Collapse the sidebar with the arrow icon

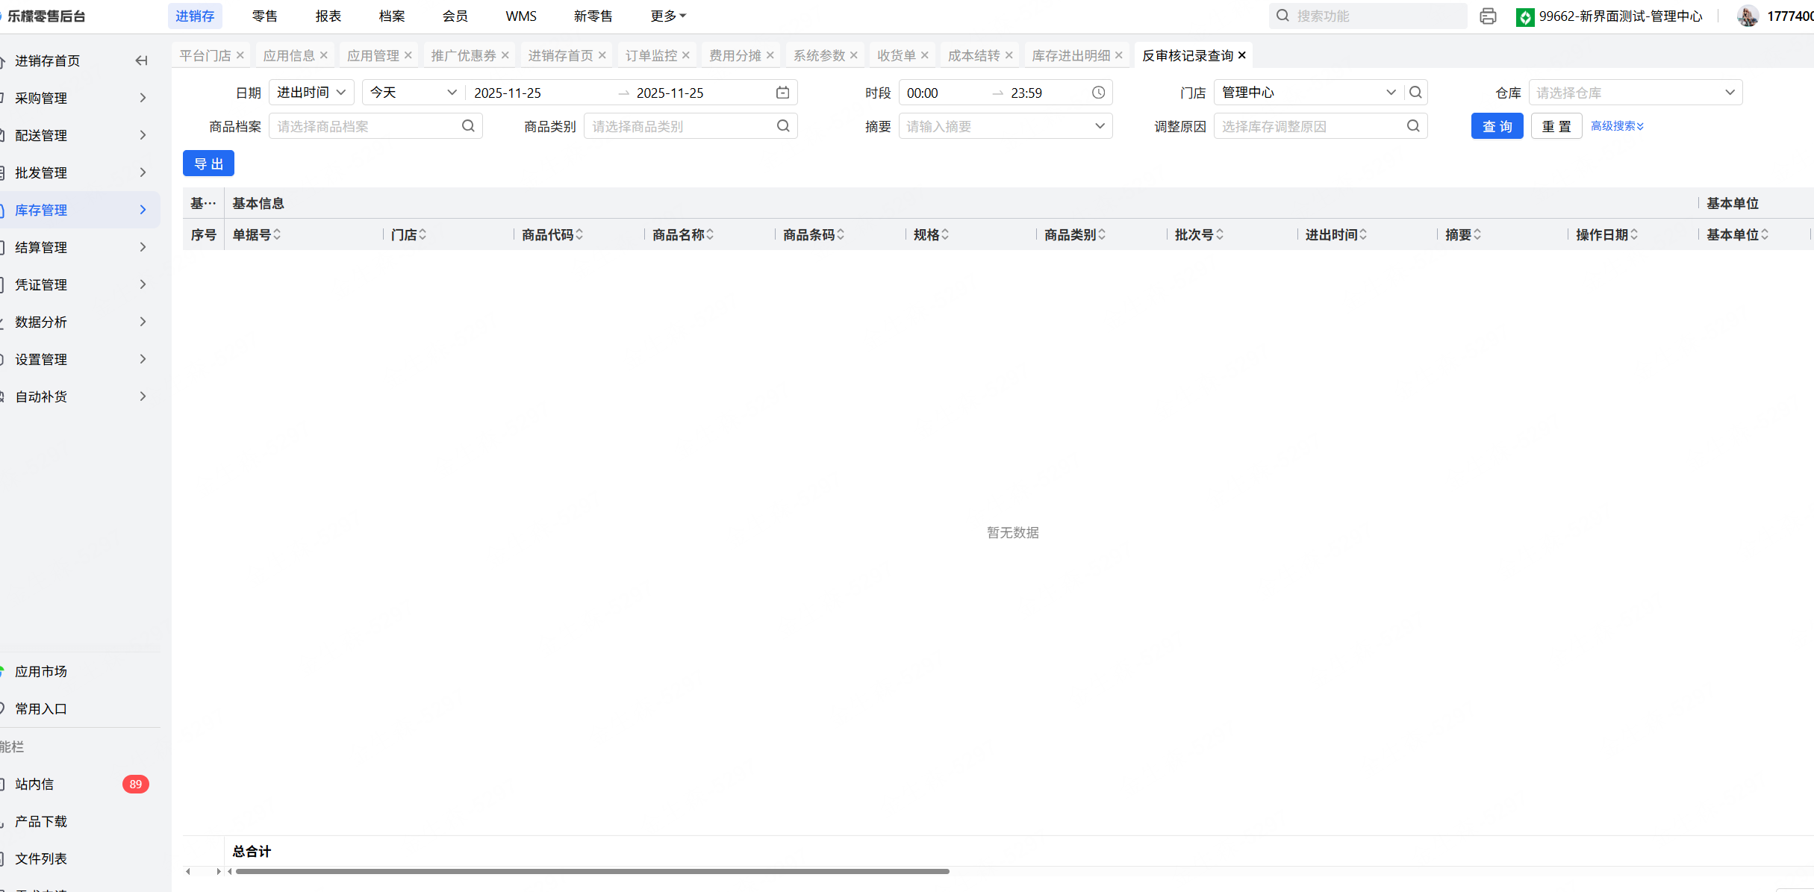141,60
